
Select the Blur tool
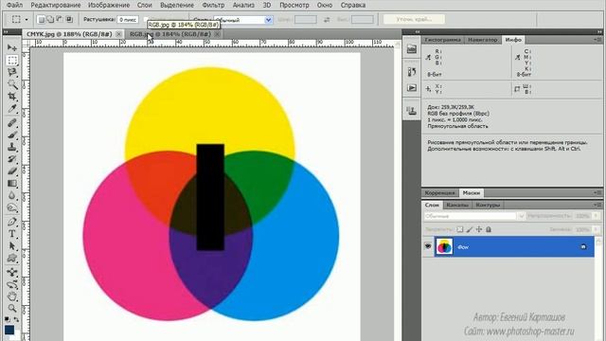(x=12, y=195)
